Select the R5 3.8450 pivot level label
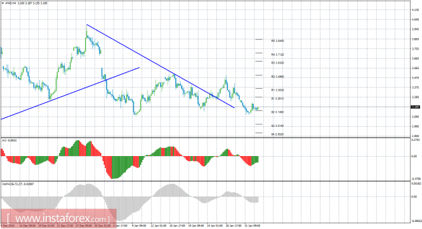 pos(277,41)
